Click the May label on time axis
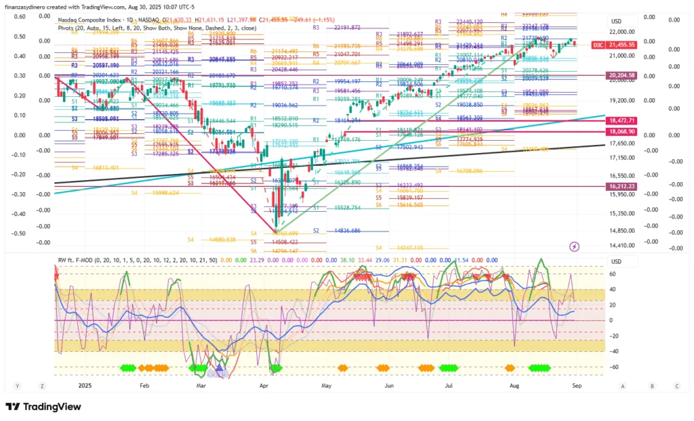Viewport: 694px width, 421px height. [x=326, y=386]
